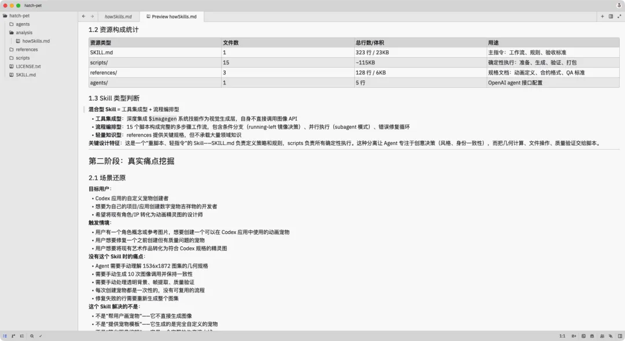Click the SKILL.md table cell
Image resolution: width=625 pixels, height=341 pixels.
[155, 53]
